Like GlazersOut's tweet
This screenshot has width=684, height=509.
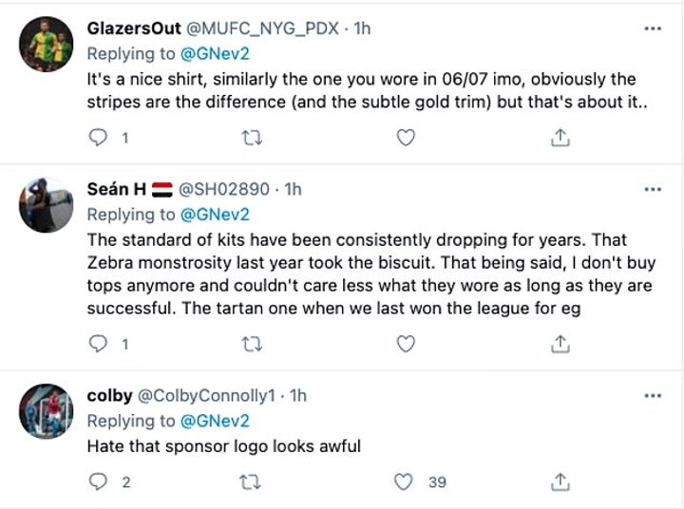406,139
